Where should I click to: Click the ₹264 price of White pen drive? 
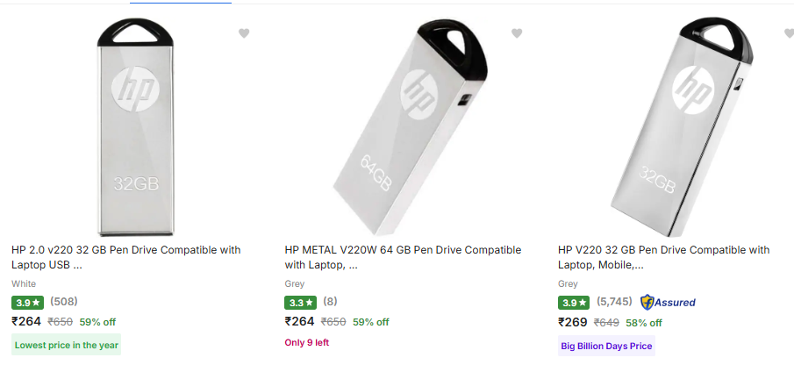[26, 321]
